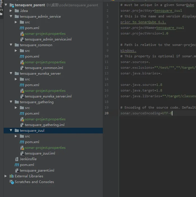The image size is (196, 197).
Task: Click the tensquare_common.iml file icon
Action: point(22,68)
